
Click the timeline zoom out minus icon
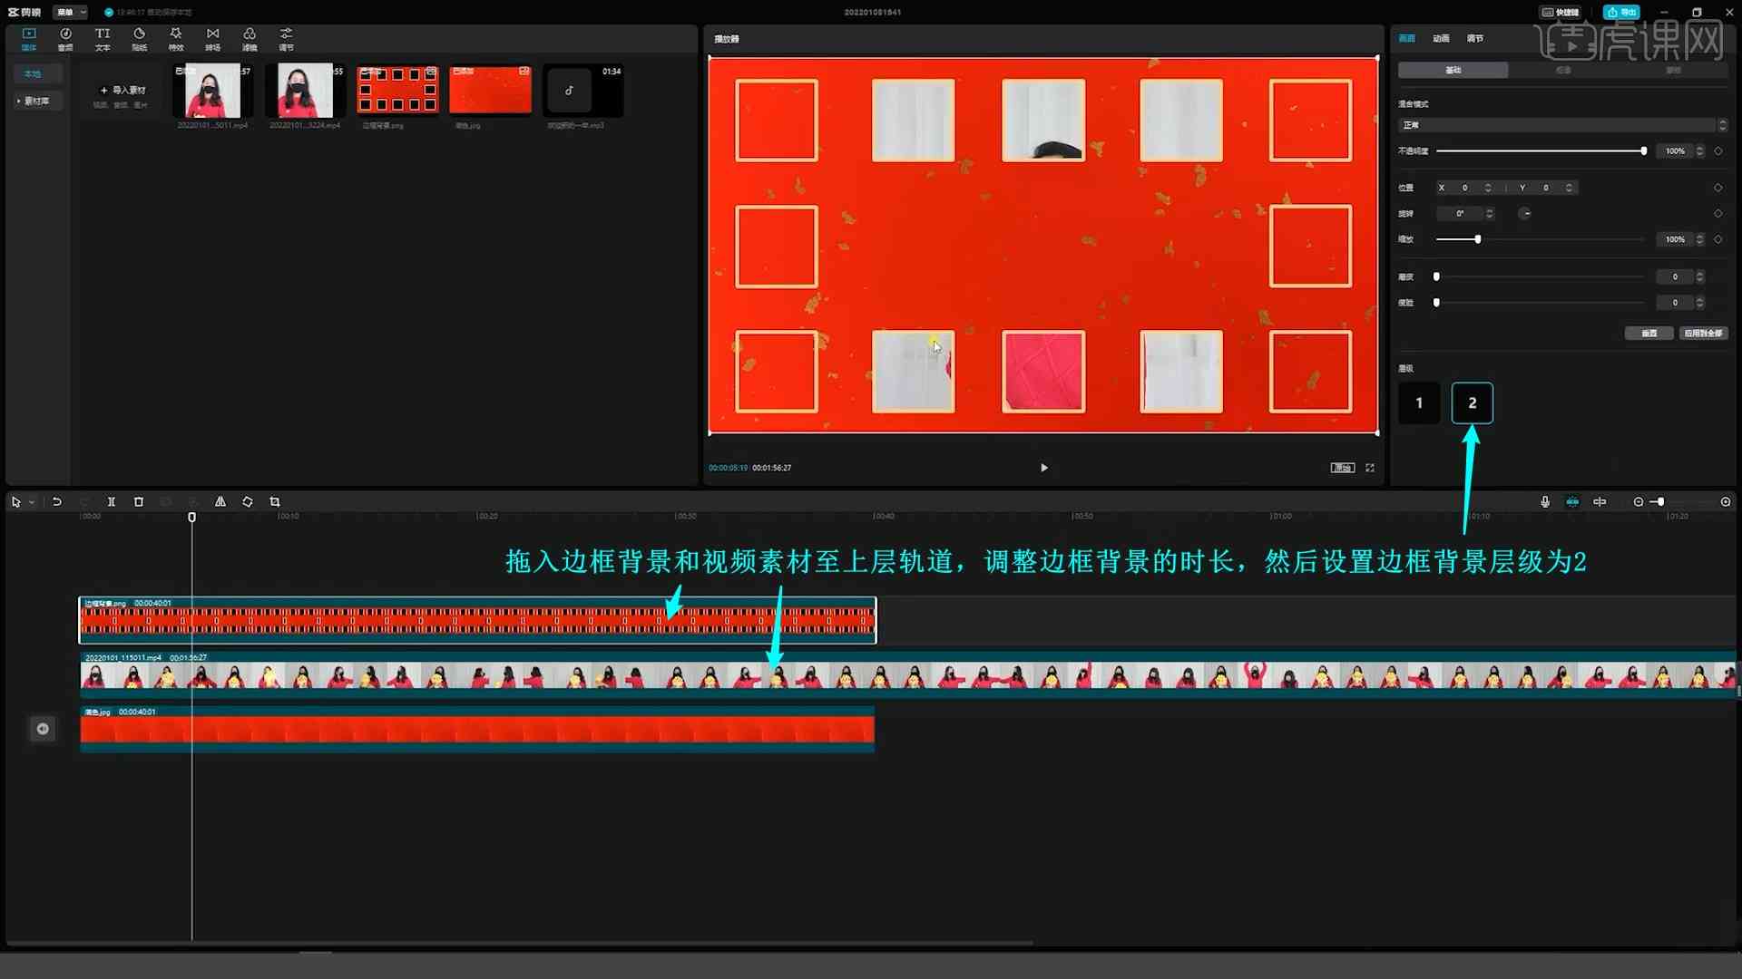coord(1638,501)
